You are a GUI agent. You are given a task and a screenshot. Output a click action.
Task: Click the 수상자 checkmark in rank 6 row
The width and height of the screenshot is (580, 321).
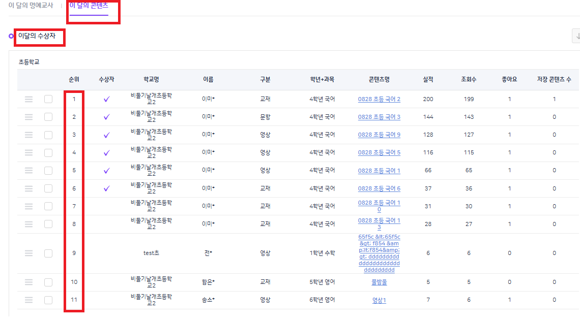[106, 188]
